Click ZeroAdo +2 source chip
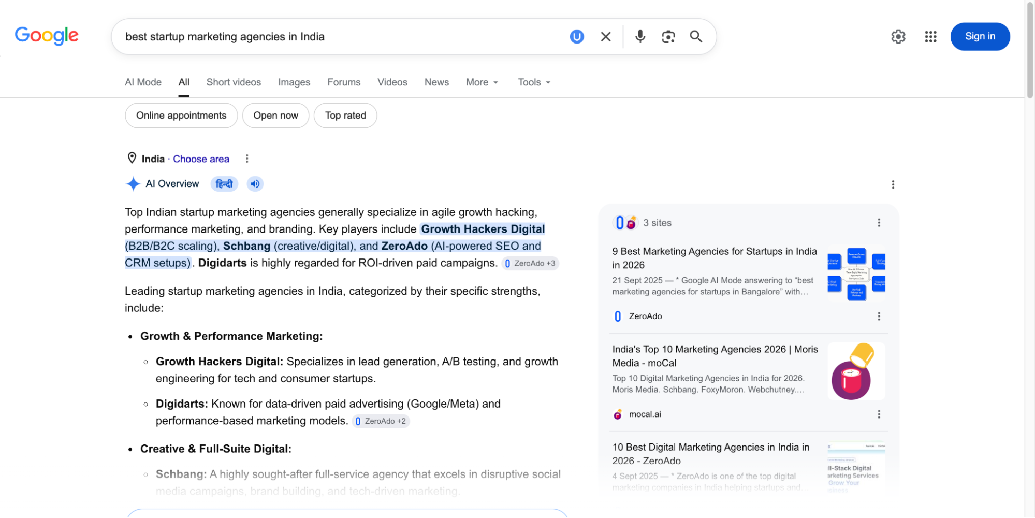Image resolution: width=1035 pixels, height=518 pixels. pyautogui.click(x=381, y=421)
